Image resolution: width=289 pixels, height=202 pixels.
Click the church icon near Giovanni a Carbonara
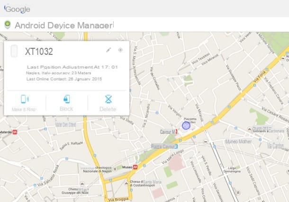point(250,129)
